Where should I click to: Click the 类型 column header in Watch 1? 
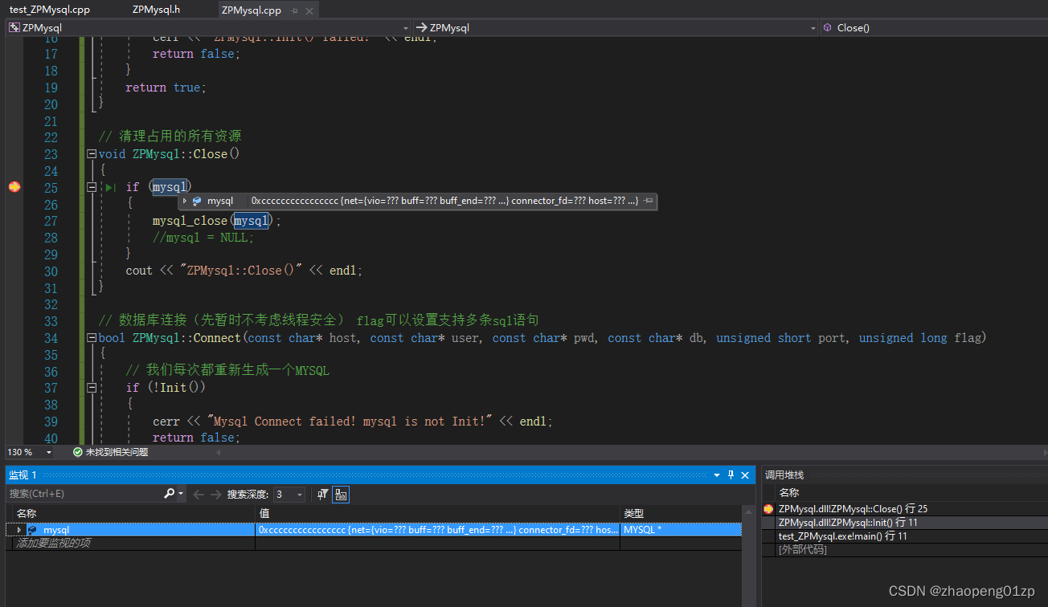(x=682, y=513)
